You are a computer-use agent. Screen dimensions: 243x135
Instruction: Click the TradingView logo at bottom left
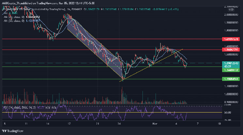tap(12, 131)
